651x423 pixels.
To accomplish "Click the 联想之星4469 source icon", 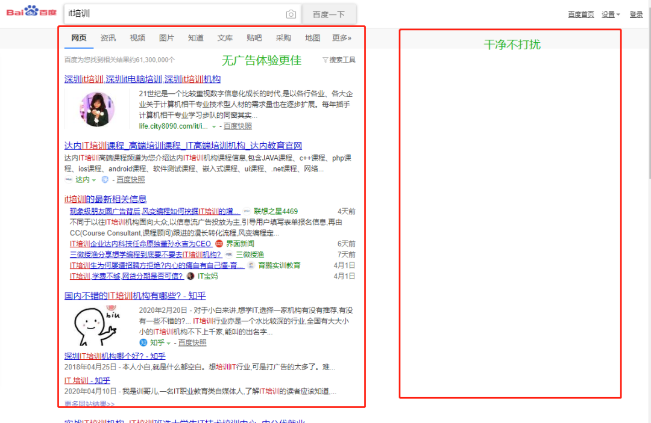I will [x=247, y=211].
